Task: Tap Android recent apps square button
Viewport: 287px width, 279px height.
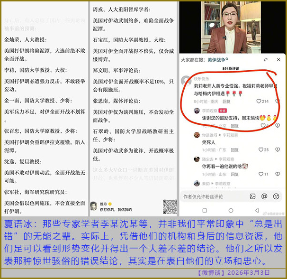Action: [x=205, y=210]
